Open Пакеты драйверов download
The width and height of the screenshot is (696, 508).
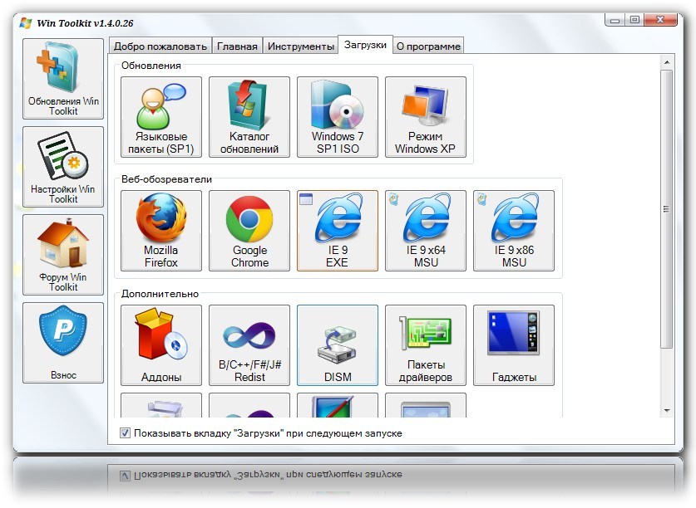point(426,345)
